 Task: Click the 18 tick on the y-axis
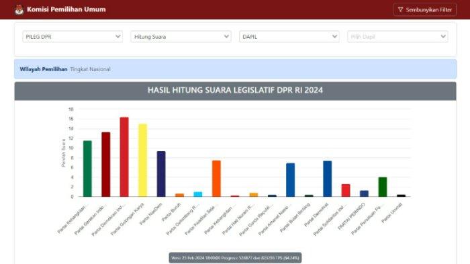click(71, 109)
